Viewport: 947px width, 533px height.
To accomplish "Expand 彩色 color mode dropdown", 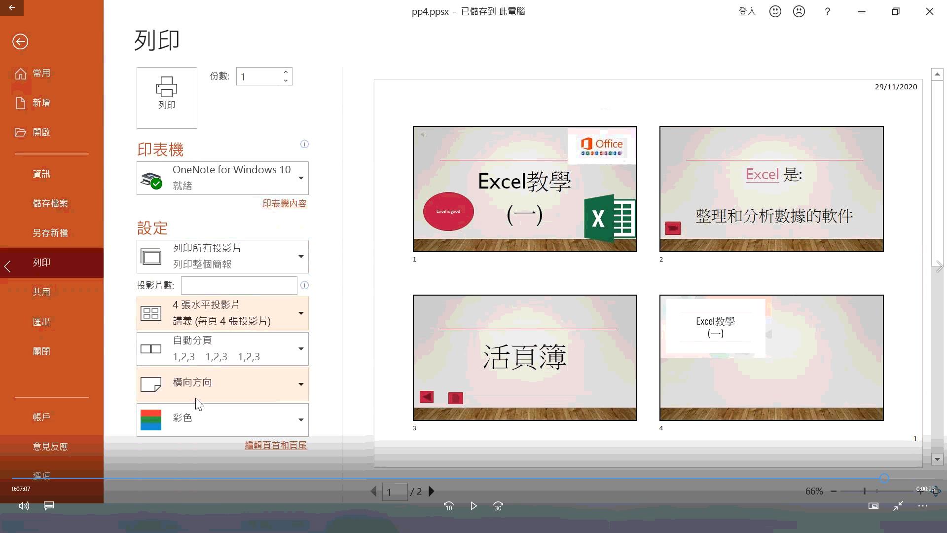I will pyautogui.click(x=222, y=420).
